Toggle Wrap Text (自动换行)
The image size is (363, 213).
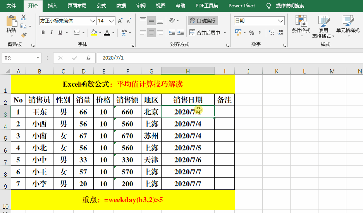[203, 21]
